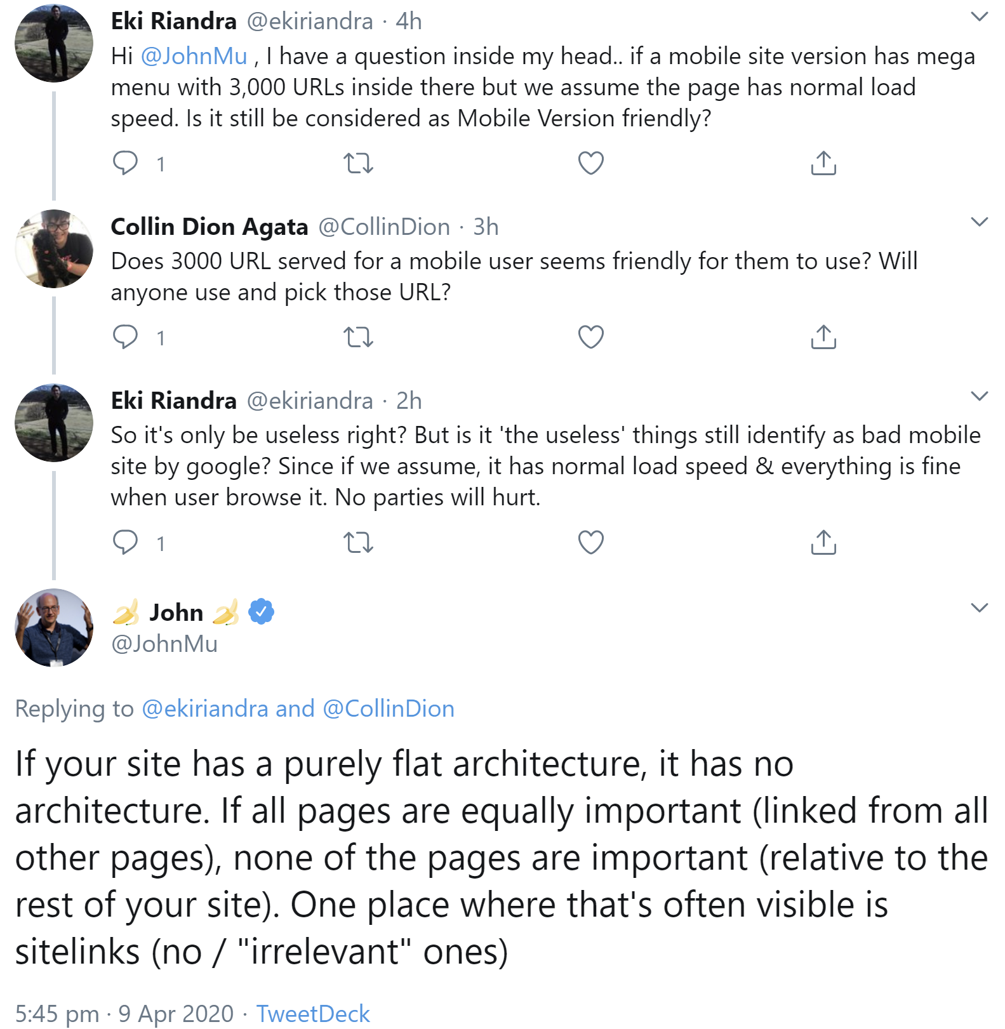Reply to Collin Dion Agata's tweet
This screenshot has height=1029, width=1005.
125,336
